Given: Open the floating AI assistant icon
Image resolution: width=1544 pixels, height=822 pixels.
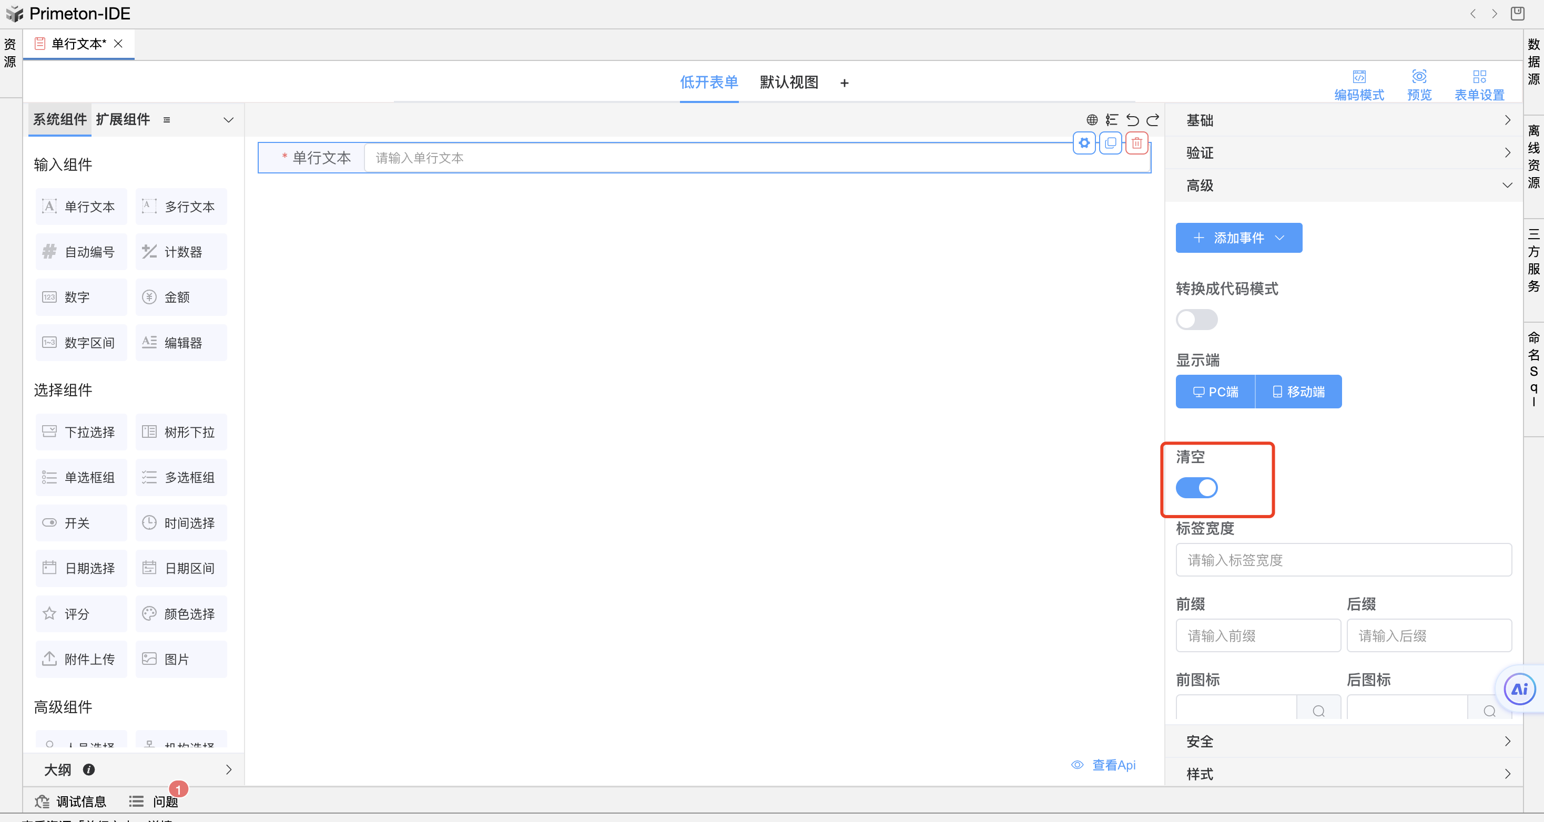Looking at the screenshot, I should pyautogui.click(x=1519, y=689).
